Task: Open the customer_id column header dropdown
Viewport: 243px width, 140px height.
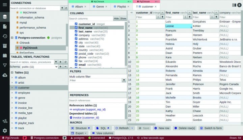Action: pyautogui.click(x=162, y=12)
